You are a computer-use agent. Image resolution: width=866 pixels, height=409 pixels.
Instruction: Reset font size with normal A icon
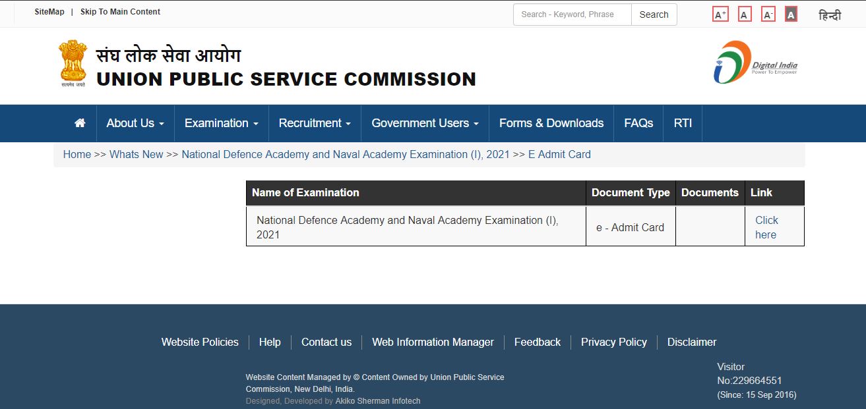point(745,14)
